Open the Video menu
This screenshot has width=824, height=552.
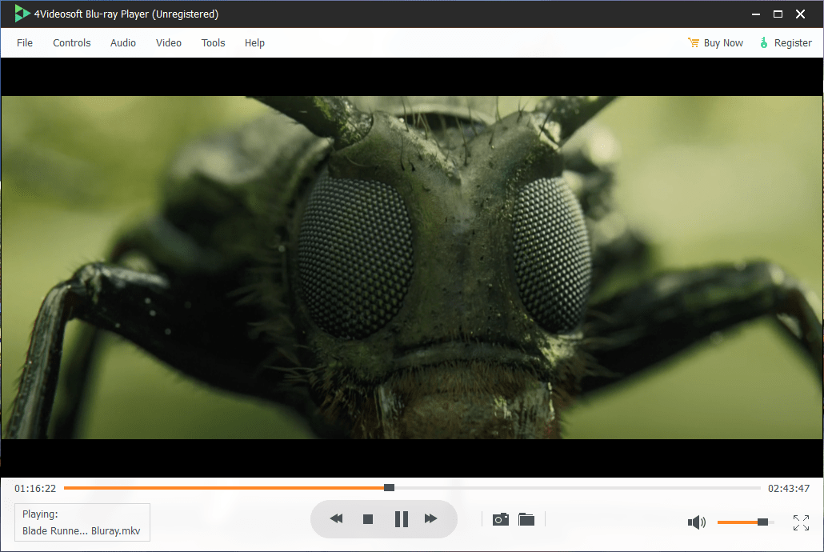click(169, 43)
